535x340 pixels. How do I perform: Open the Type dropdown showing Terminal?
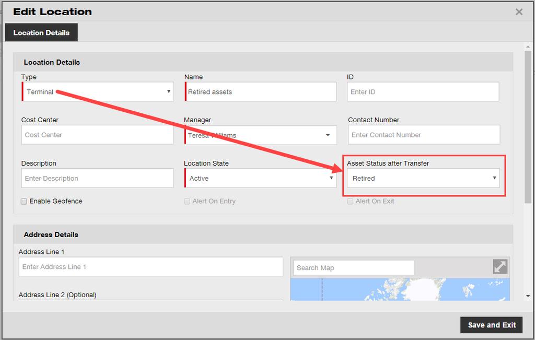(98, 91)
